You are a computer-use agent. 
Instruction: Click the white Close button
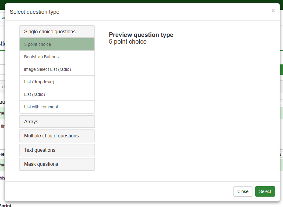click(243, 191)
